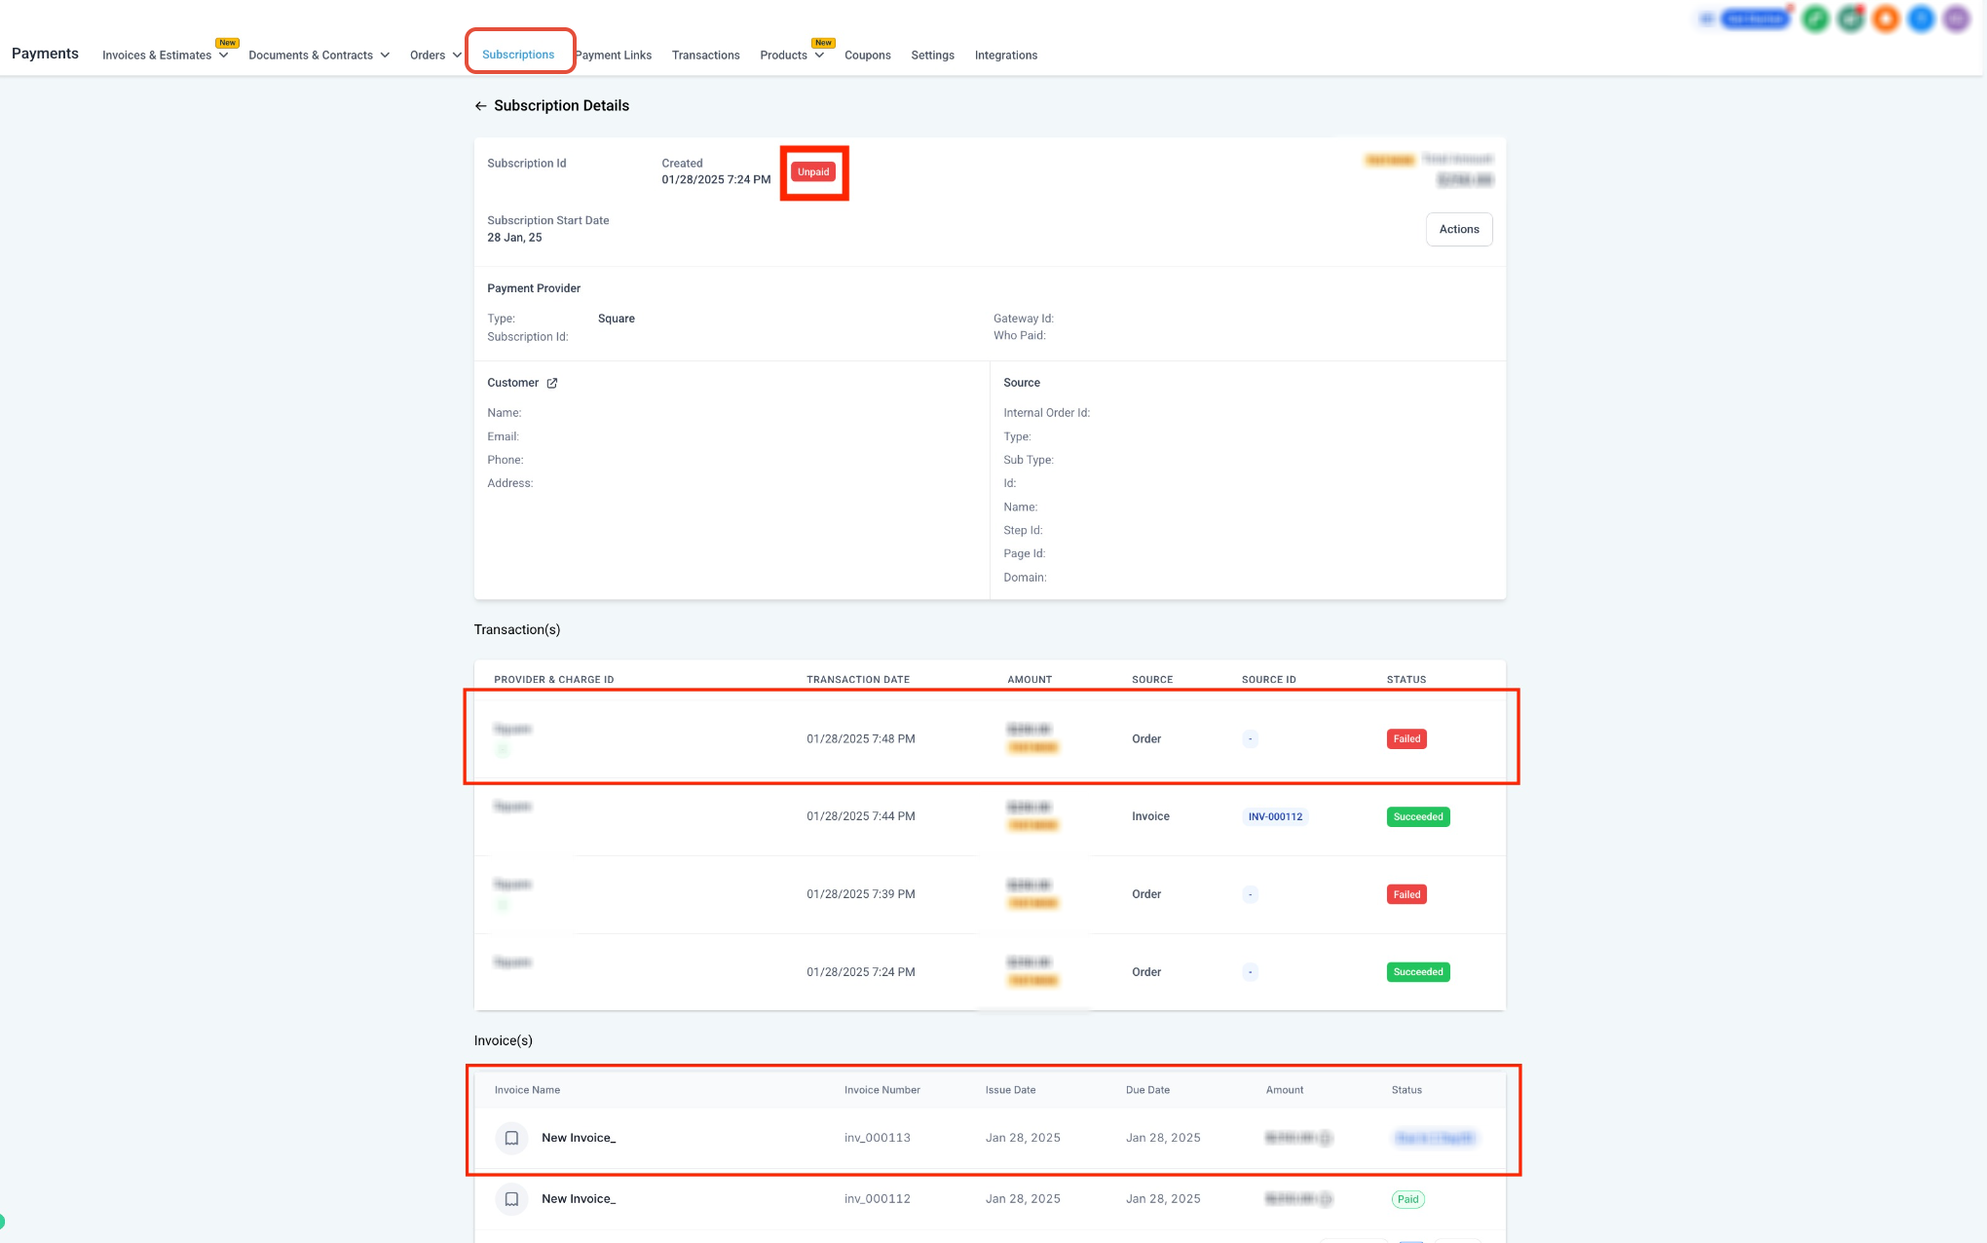The width and height of the screenshot is (1987, 1243).
Task: Open the Settings tab
Action: (x=933, y=56)
